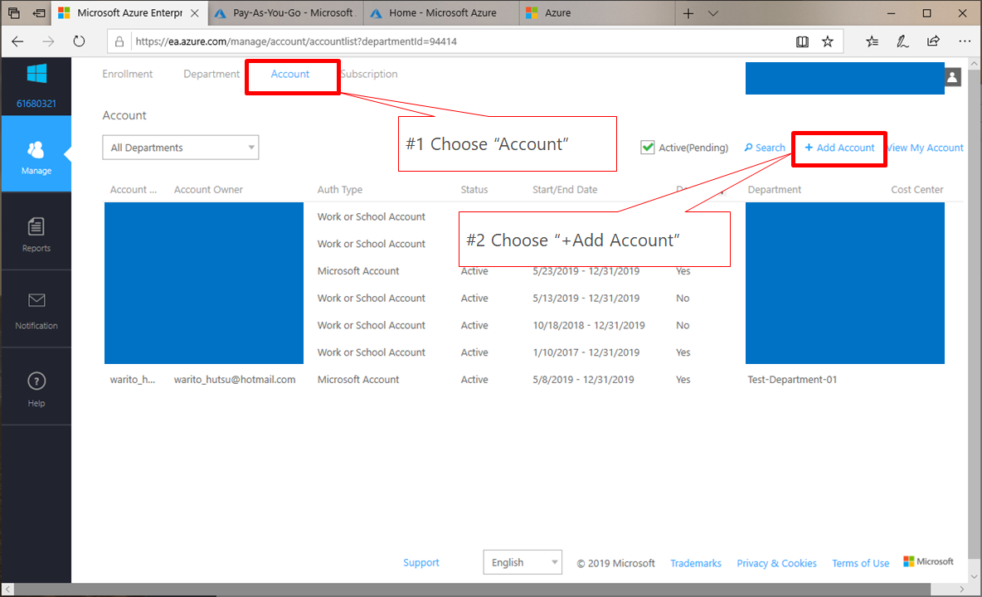Click the vertical scrollbar down arrow
Image resolution: width=982 pixels, height=597 pixels.
click(x=974, y=576)
